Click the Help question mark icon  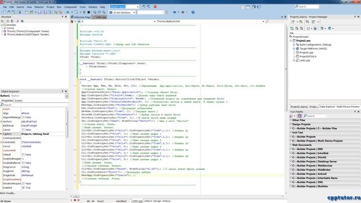[193, 12]
